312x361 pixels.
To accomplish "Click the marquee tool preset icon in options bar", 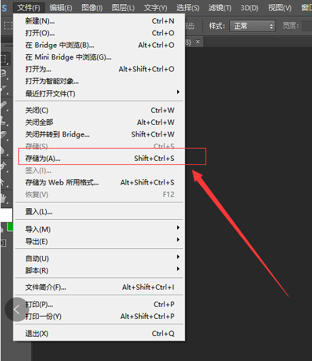I will (8, 25).
